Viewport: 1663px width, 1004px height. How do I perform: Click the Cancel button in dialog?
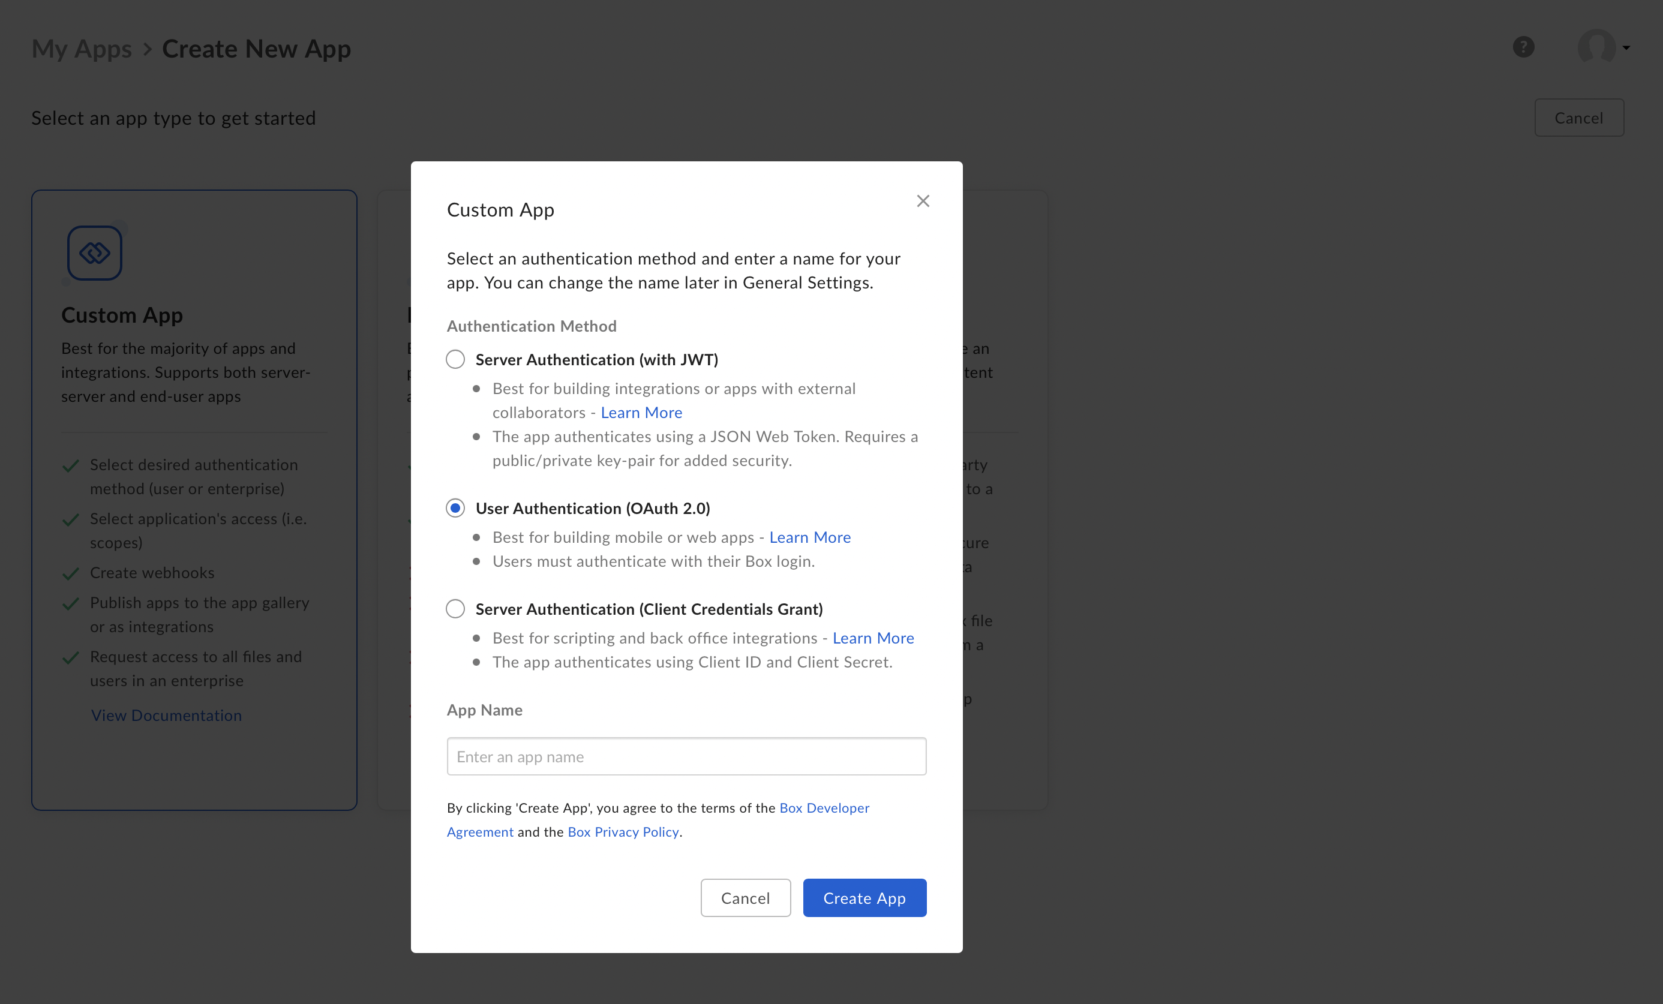tap(745, 897)
